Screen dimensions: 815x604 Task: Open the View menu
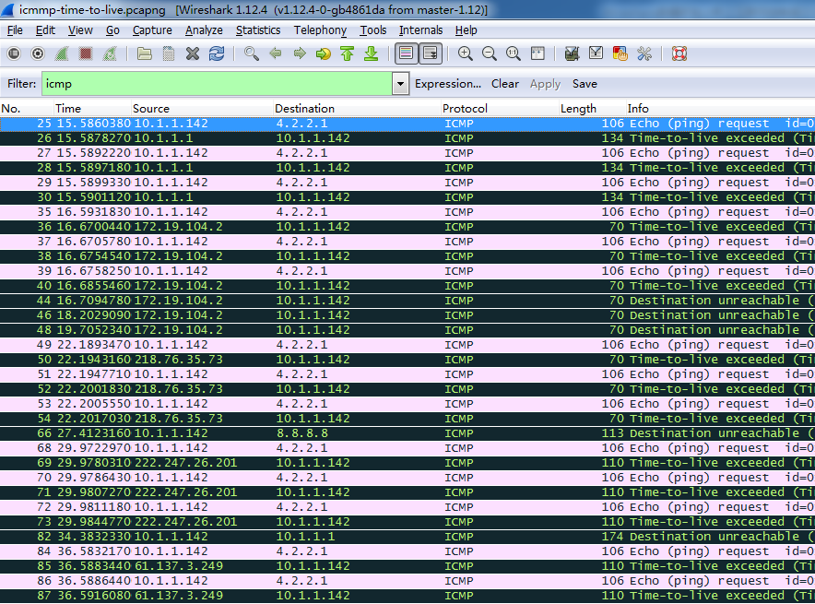(80, 30)
